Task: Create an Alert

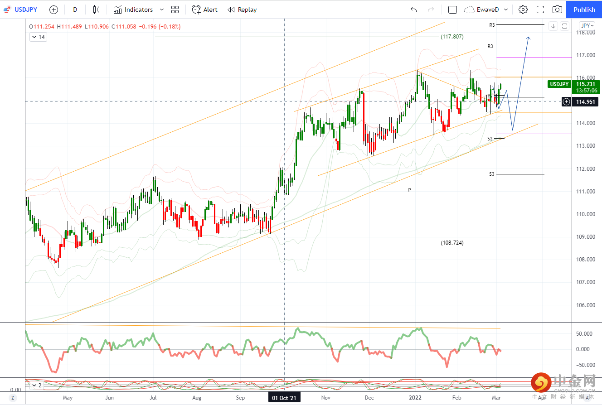Action: (204, 10)
